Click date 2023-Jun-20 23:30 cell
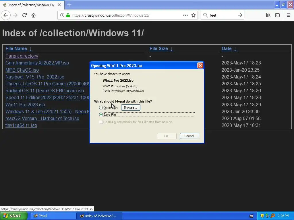 (x=241, y=112)
